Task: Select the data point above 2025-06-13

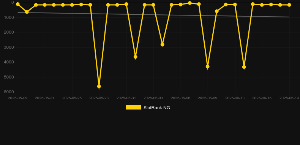Action: pos(235,5)
